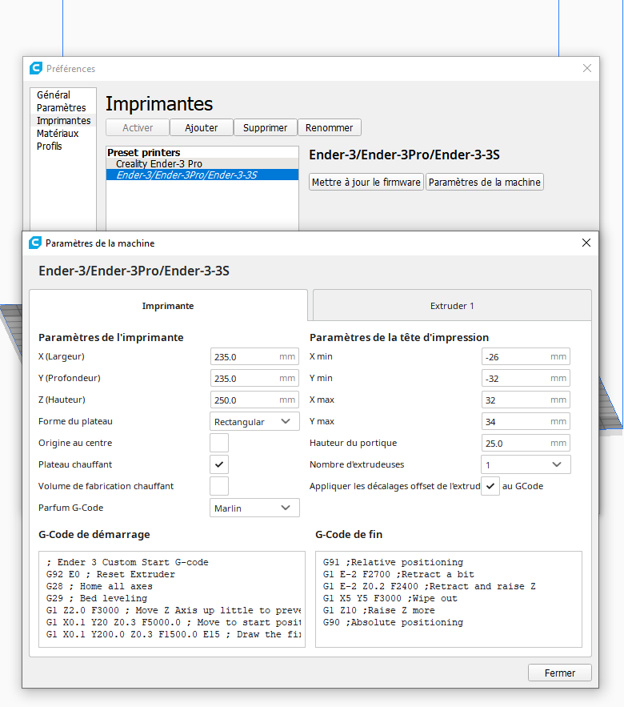This screenshot has width=624, height=707.
Task: Click the 'G1 Z10 ;Raise Z more' line
Action: (378, 610)
